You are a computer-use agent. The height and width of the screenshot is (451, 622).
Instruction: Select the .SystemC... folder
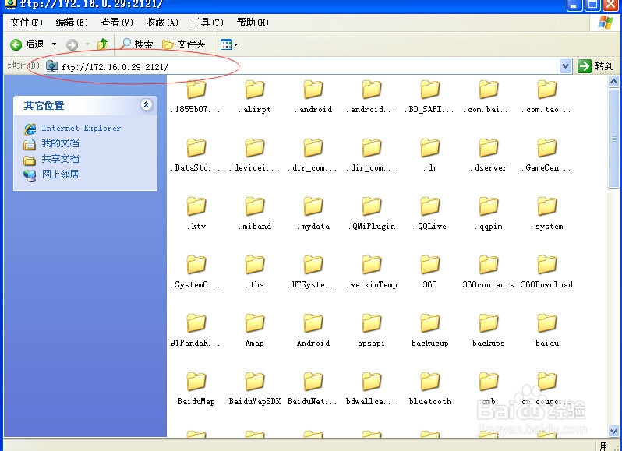click(x=196, y=273)
